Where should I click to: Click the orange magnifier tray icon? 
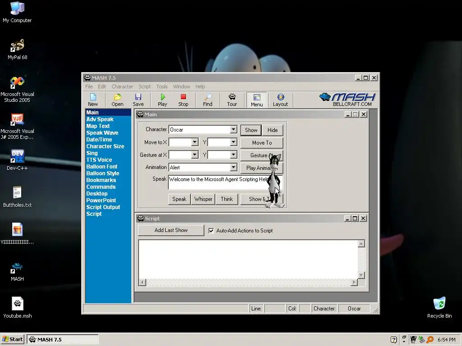430,340
